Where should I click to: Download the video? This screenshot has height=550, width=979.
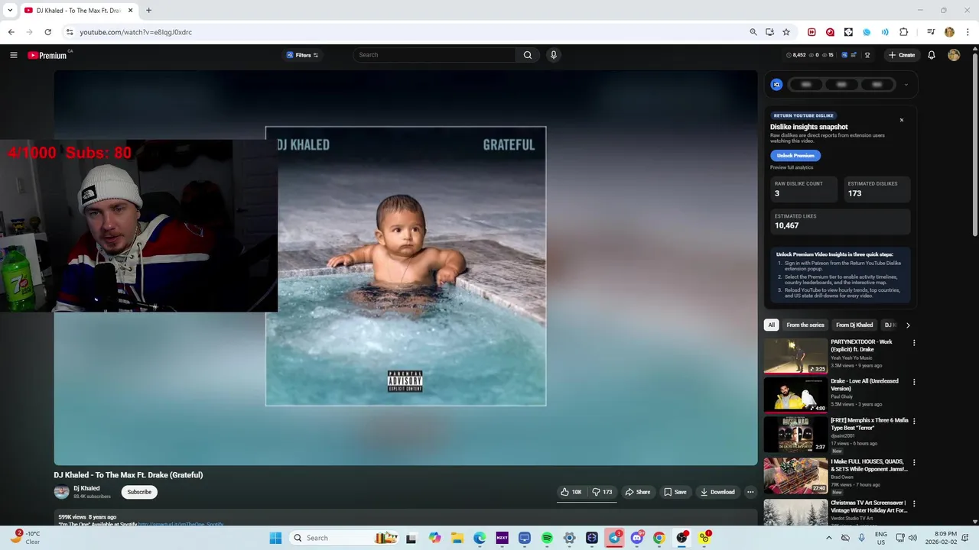[x=717, y=492]
